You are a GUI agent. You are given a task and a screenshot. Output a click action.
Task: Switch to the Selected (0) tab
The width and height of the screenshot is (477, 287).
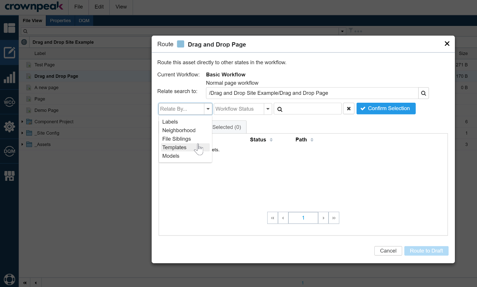227,127
